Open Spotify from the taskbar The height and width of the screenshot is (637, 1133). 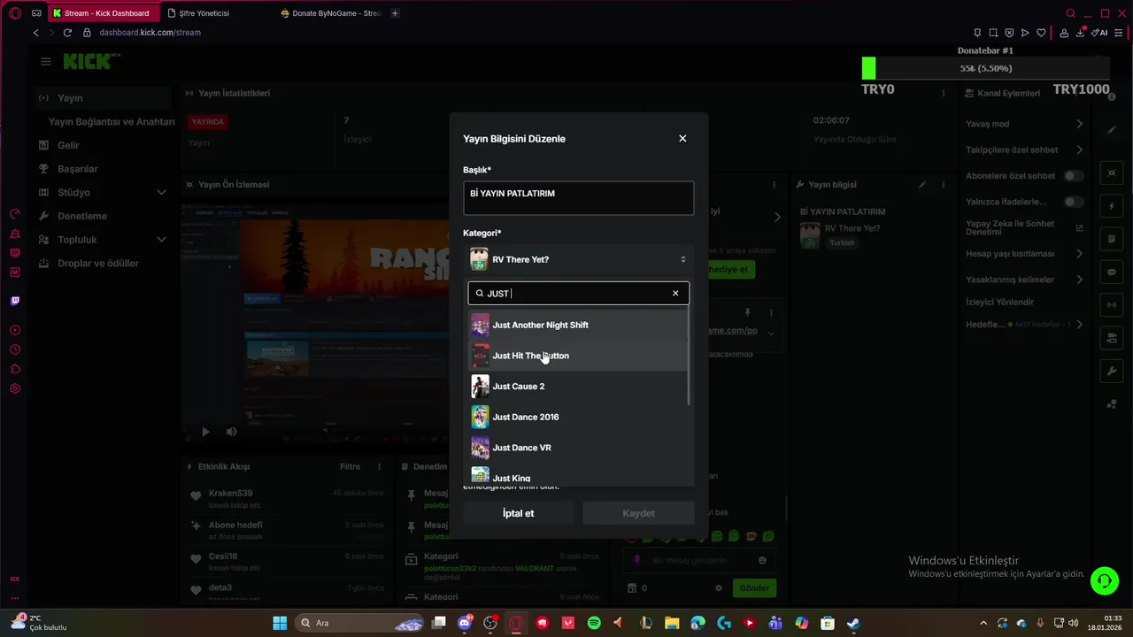point(594,623)
